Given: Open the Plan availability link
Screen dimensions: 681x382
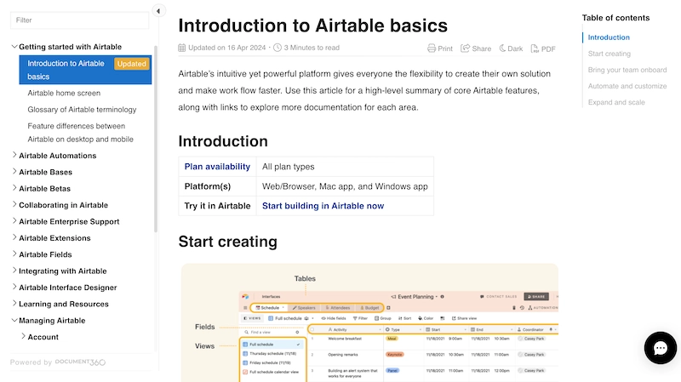Looking at the screenshot, I should [217, 167].
